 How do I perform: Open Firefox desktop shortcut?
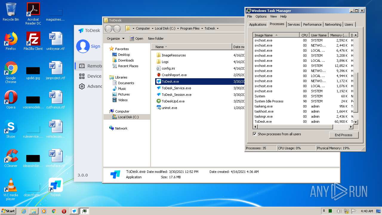pos(11,41)
